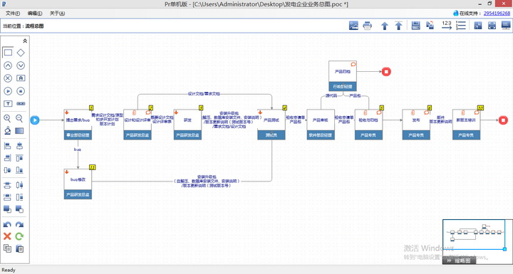Click the 设计文档/需求文档 connector label

coord(204,94)
